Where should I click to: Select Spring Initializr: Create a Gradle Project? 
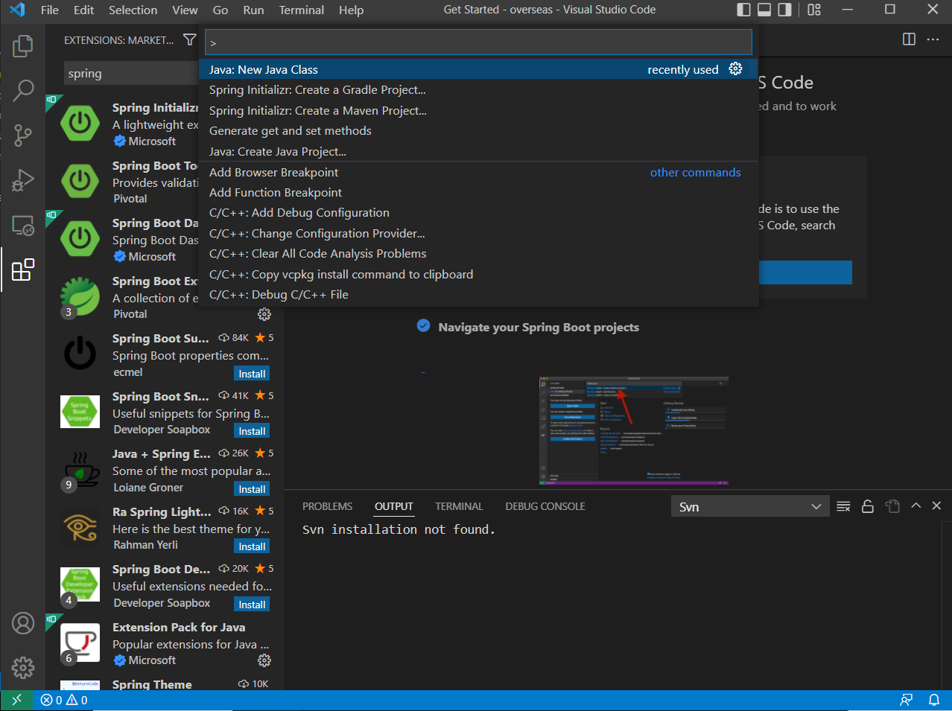[478, 89]
